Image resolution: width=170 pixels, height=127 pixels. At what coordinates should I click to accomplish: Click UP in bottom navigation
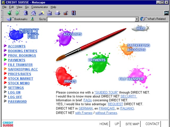(117, 124)
